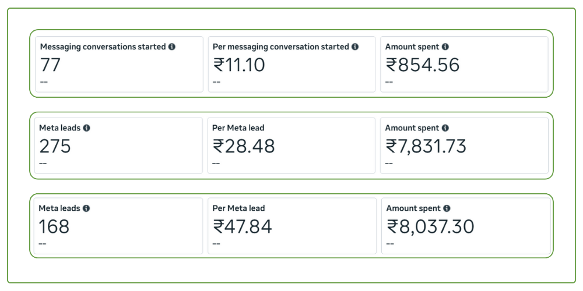
Task: Open info icon for ₹854.56 Amount spent
Action: pos(445,47)
